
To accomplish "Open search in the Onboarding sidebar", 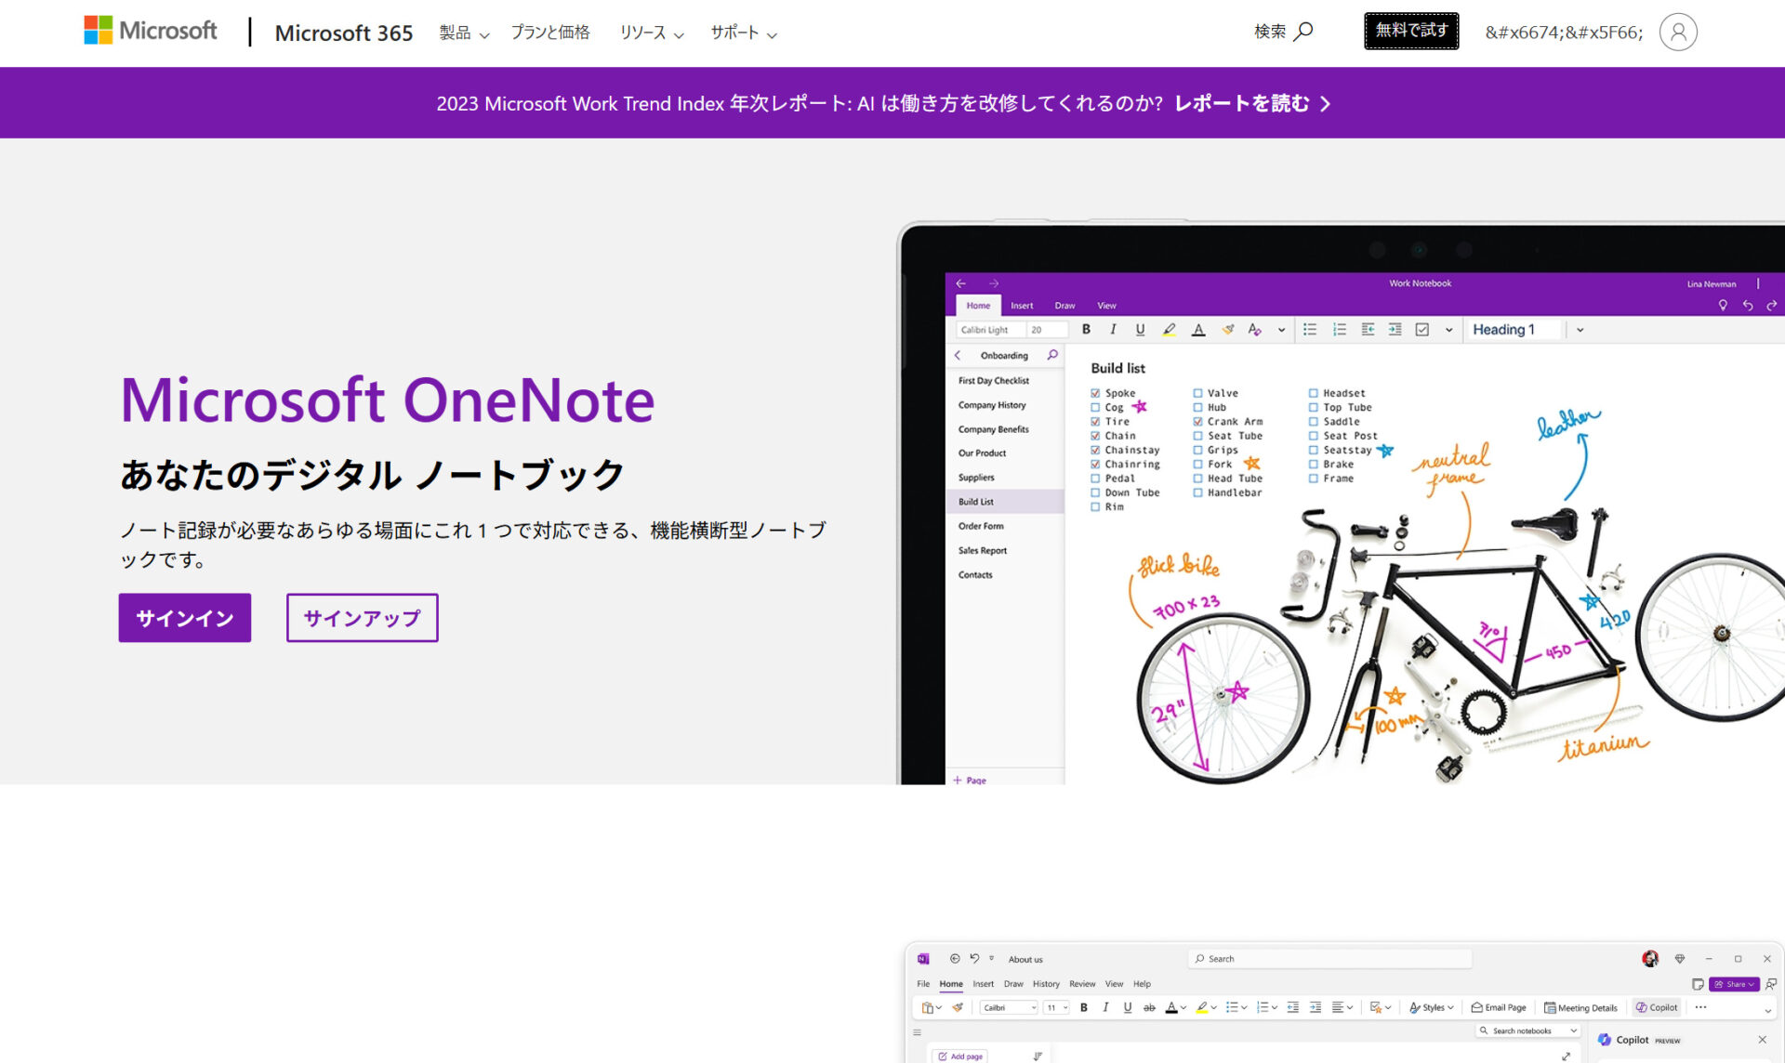I will point(1051,355).
